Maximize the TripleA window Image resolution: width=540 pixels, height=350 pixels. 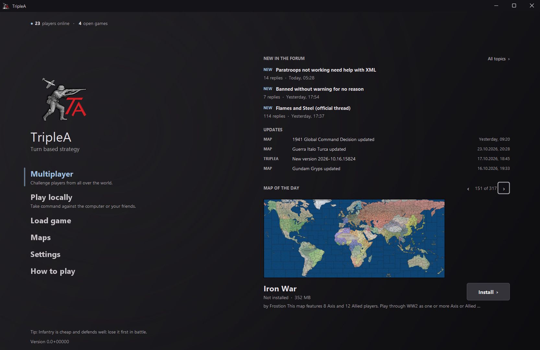(x=514, y=6)
